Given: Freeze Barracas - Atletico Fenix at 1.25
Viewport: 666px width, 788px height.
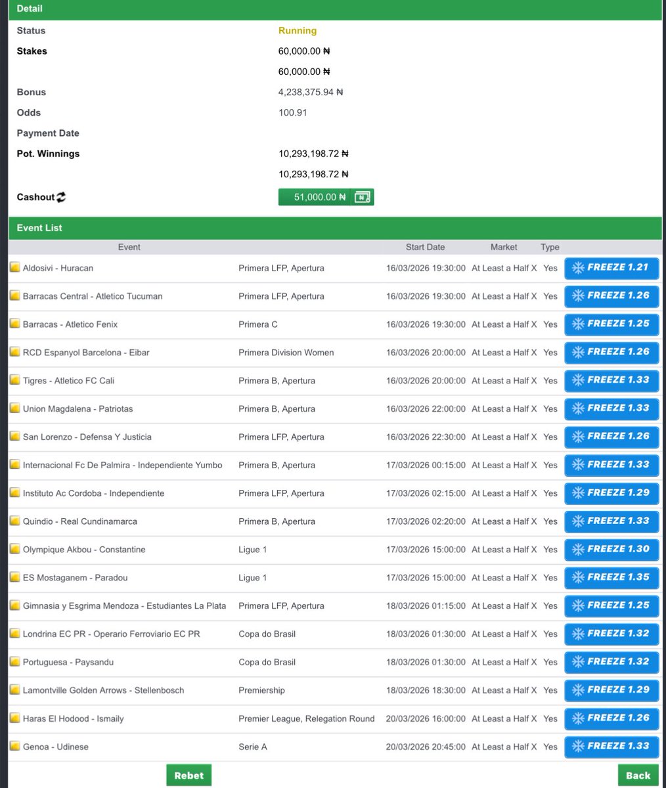Looking at the screenshot, I should (x=611, y=324).
